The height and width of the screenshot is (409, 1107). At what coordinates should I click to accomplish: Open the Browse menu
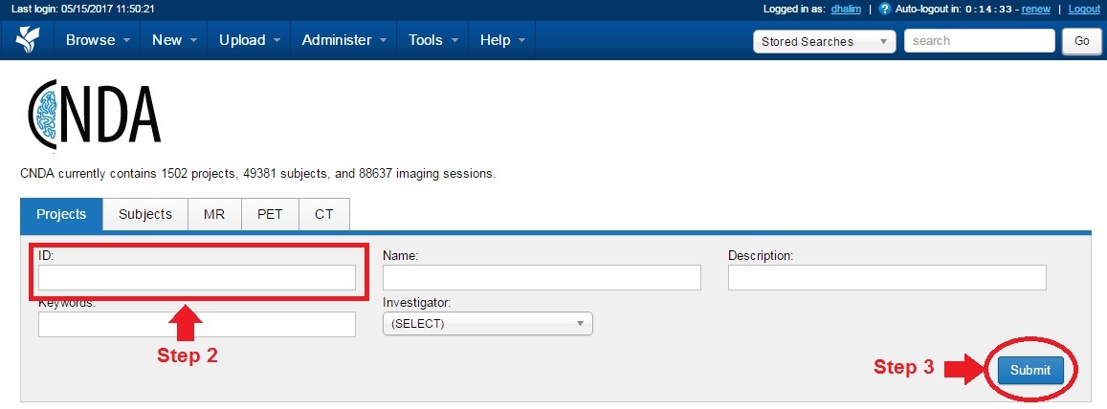[99, 40]
